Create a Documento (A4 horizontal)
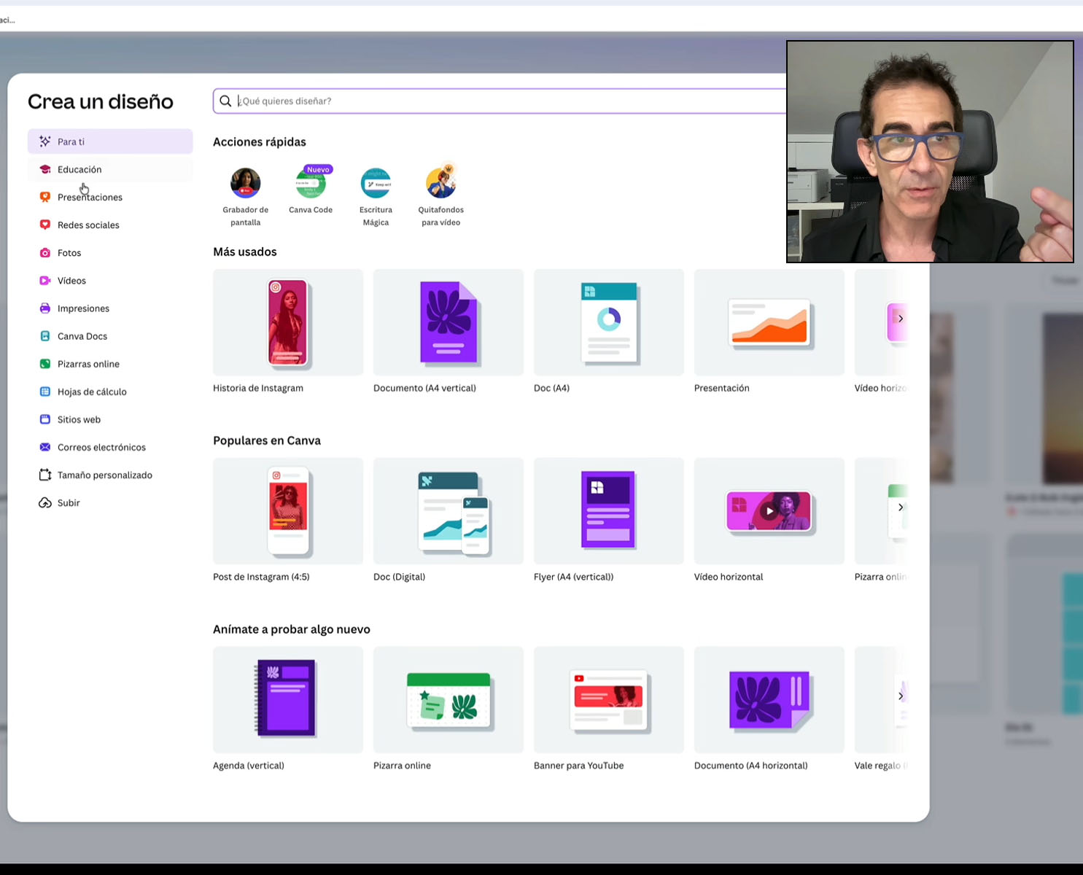This screenshot has height=875, width=1083. 769,700
